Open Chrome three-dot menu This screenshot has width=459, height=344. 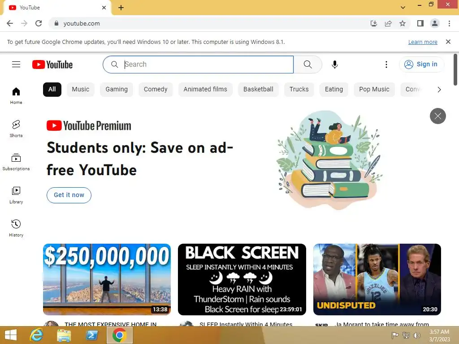coord(449,23)
